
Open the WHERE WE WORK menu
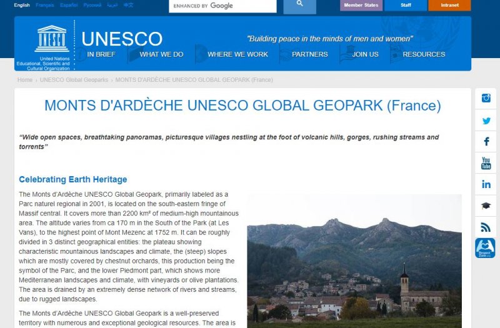point(237,54)
